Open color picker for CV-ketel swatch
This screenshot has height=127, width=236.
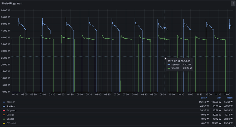tap(4, 123)
